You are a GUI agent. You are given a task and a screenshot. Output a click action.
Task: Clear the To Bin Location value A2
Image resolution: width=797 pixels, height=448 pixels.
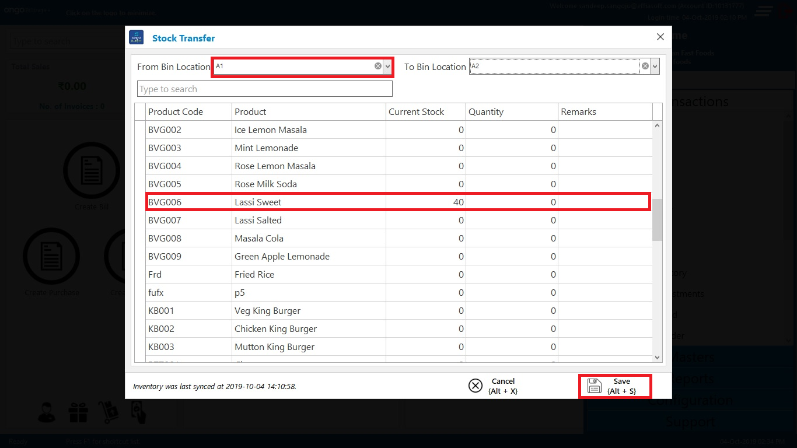click(645, 66)
